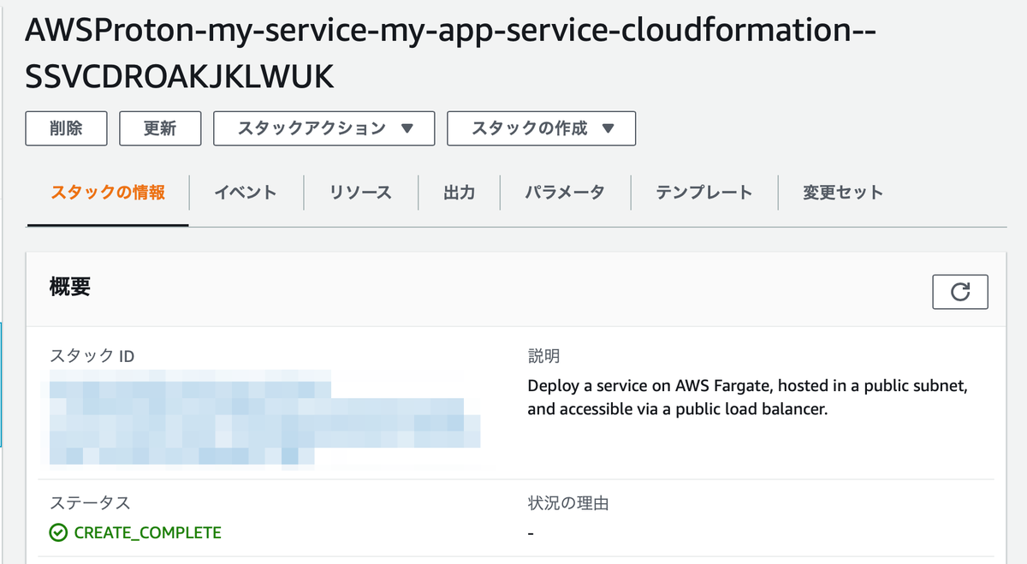Click the 状況の理由 label

click(x=567, y=503)
